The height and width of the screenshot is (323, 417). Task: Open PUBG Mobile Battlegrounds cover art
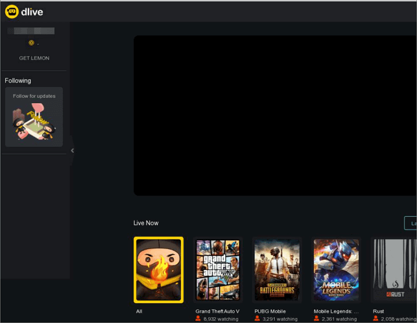(x=277, y=269)
